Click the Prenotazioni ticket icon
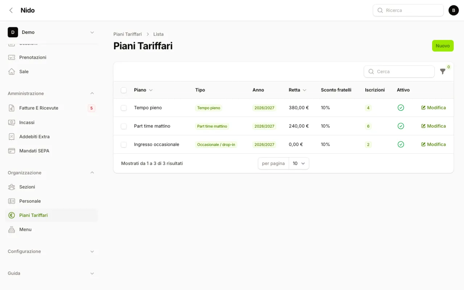Viewport: 464px width, 290px height. pos(12,57)
